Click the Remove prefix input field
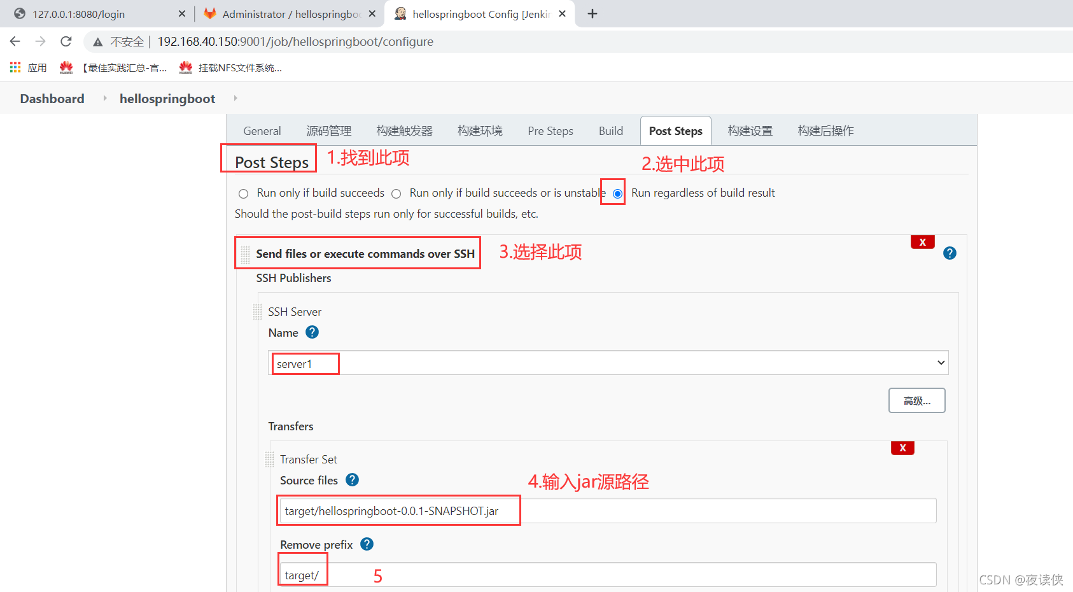The height and width of the screenshot is (592, 1073). pyautogui.click(x=608, y=575)
